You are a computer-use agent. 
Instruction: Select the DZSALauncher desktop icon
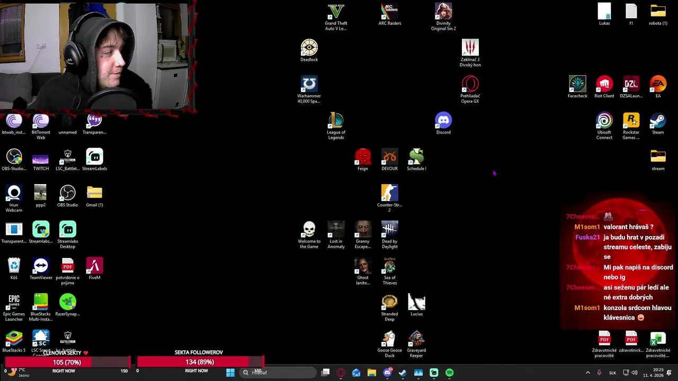tap(631, 87)
